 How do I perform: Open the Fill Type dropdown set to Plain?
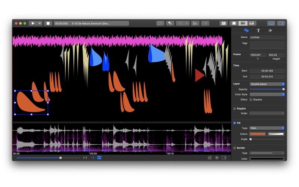(x=267, y=128)
